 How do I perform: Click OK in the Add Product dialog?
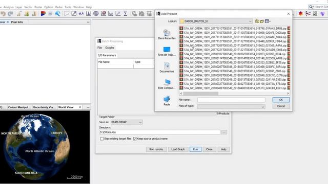tap(281, 100)
